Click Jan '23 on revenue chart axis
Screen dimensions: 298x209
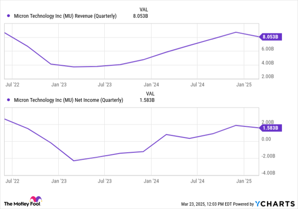[x=59, y=85]
